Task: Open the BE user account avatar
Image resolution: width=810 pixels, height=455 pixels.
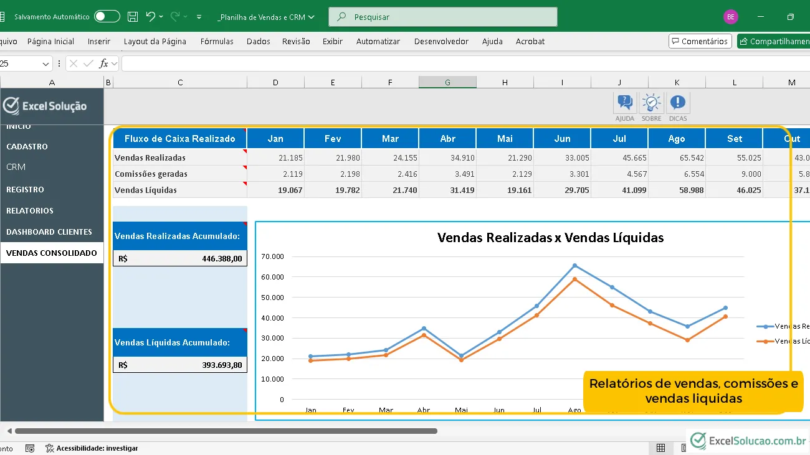Action: point(730,17)
